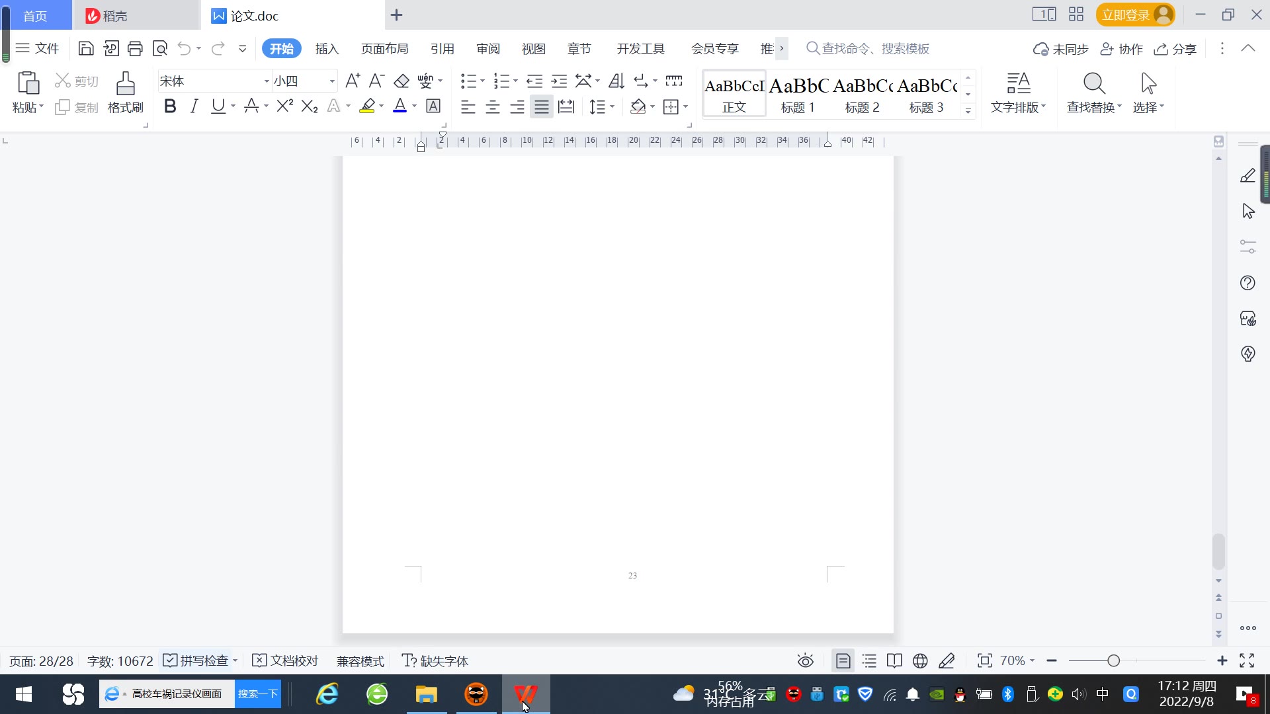Click the increase font size icon

pos(353,81)
